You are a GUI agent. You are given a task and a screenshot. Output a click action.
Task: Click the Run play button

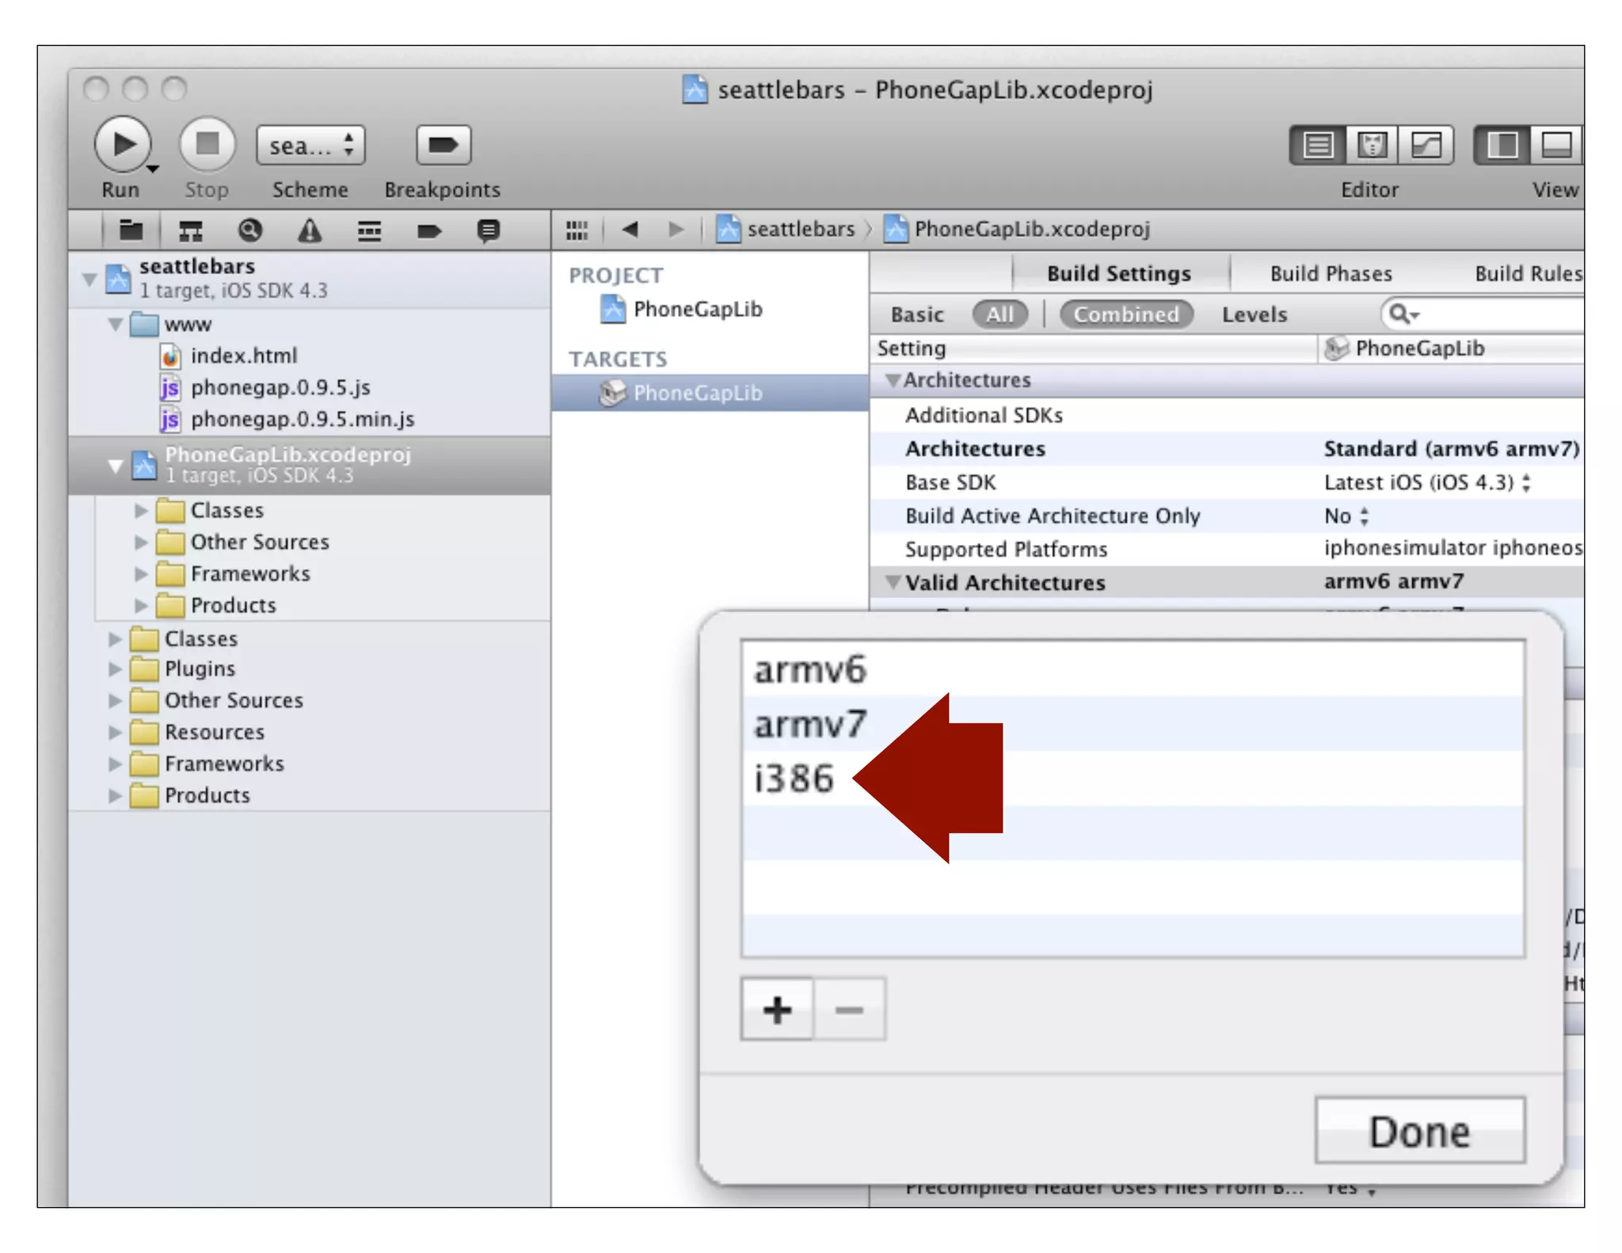click(x=123, y=145)
